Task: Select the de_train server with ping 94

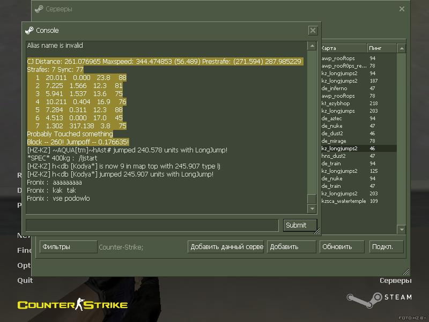Action: tap(359, 164)
